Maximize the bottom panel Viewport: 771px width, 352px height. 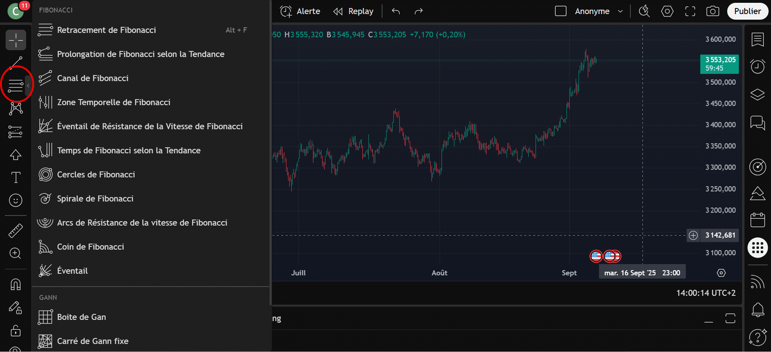tap(730, 318)
